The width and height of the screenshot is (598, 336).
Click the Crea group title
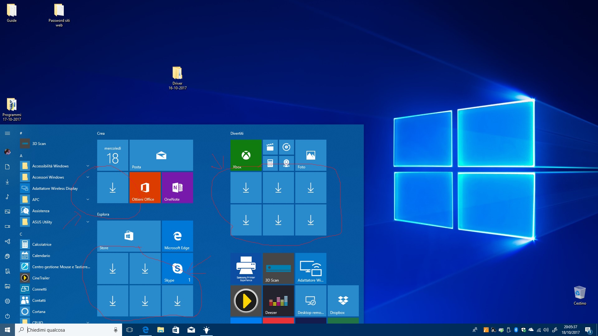point(101,133)
